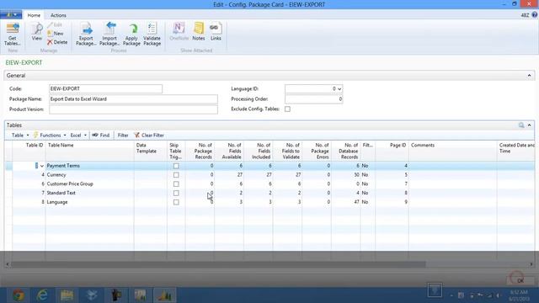Screen dimensions: 539x303
Task: Open the Excel dropdown menu
Action: click(x=78, y=136)
